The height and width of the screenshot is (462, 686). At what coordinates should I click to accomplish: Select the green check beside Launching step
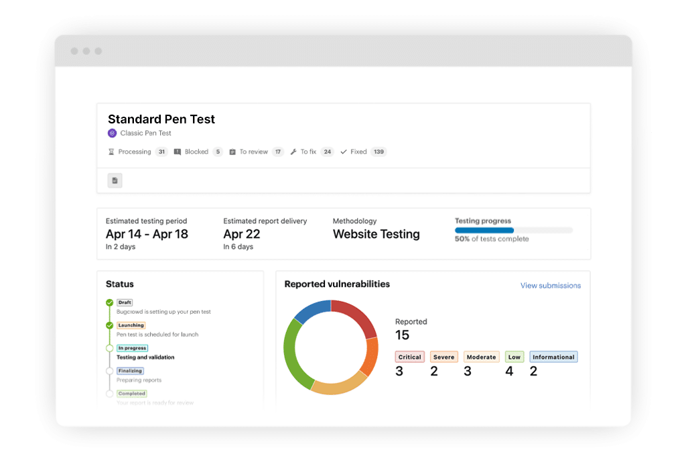[x=109, y=326]
